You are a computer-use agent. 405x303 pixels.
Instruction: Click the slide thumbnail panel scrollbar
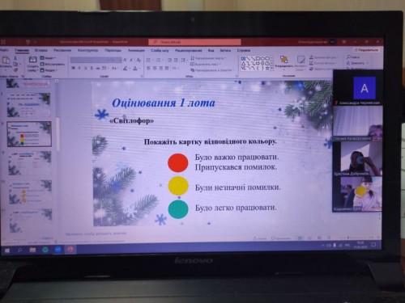pyautogui.click(x=58, y=133)
